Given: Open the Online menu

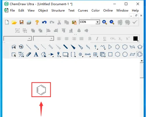Looking at the screenshot, I should (x=108, y=11).
